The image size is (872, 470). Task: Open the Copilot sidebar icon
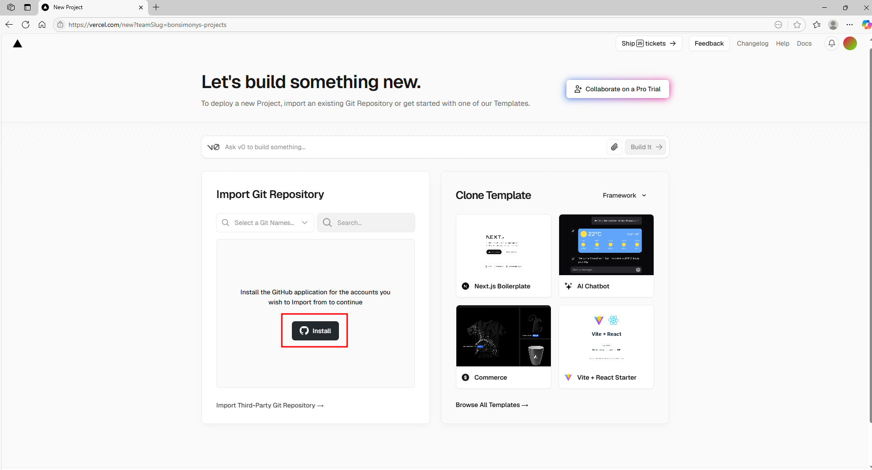click(x=866, y=25)
